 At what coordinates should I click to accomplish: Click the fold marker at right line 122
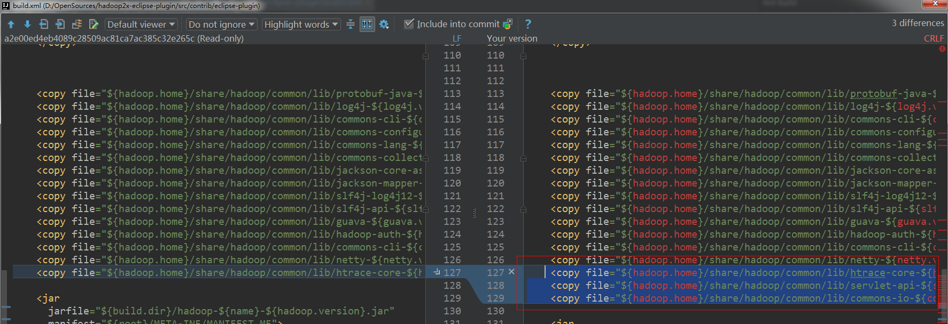point(523,209)
